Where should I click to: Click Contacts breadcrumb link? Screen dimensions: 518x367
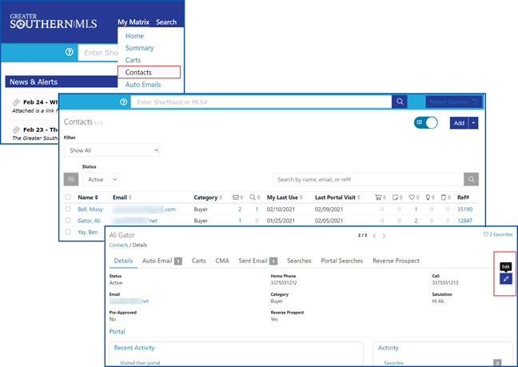coord(118,245)
